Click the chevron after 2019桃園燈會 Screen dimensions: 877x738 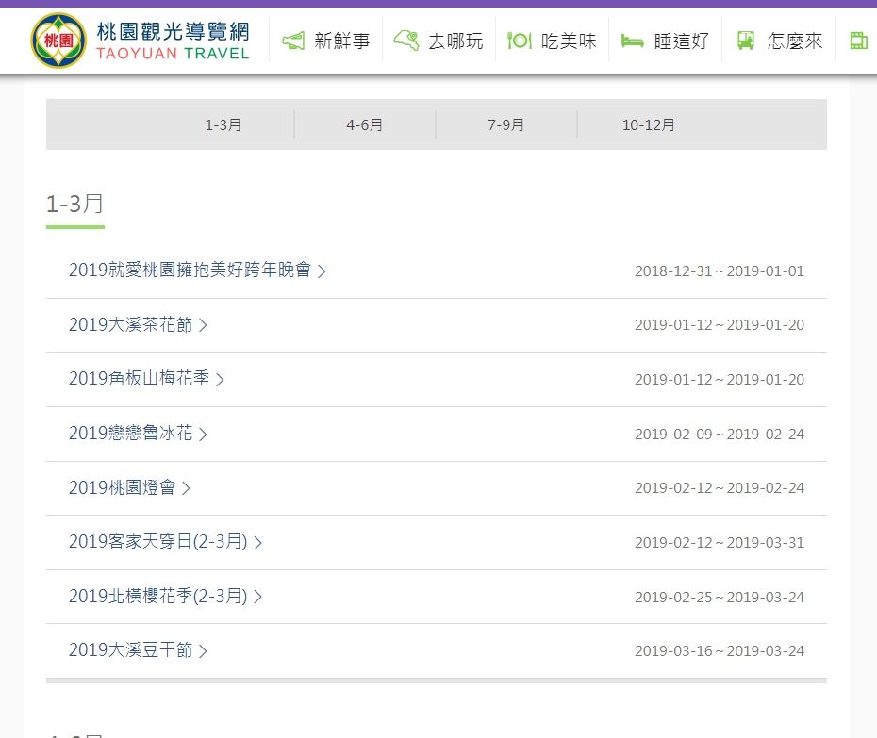point(186,488)
